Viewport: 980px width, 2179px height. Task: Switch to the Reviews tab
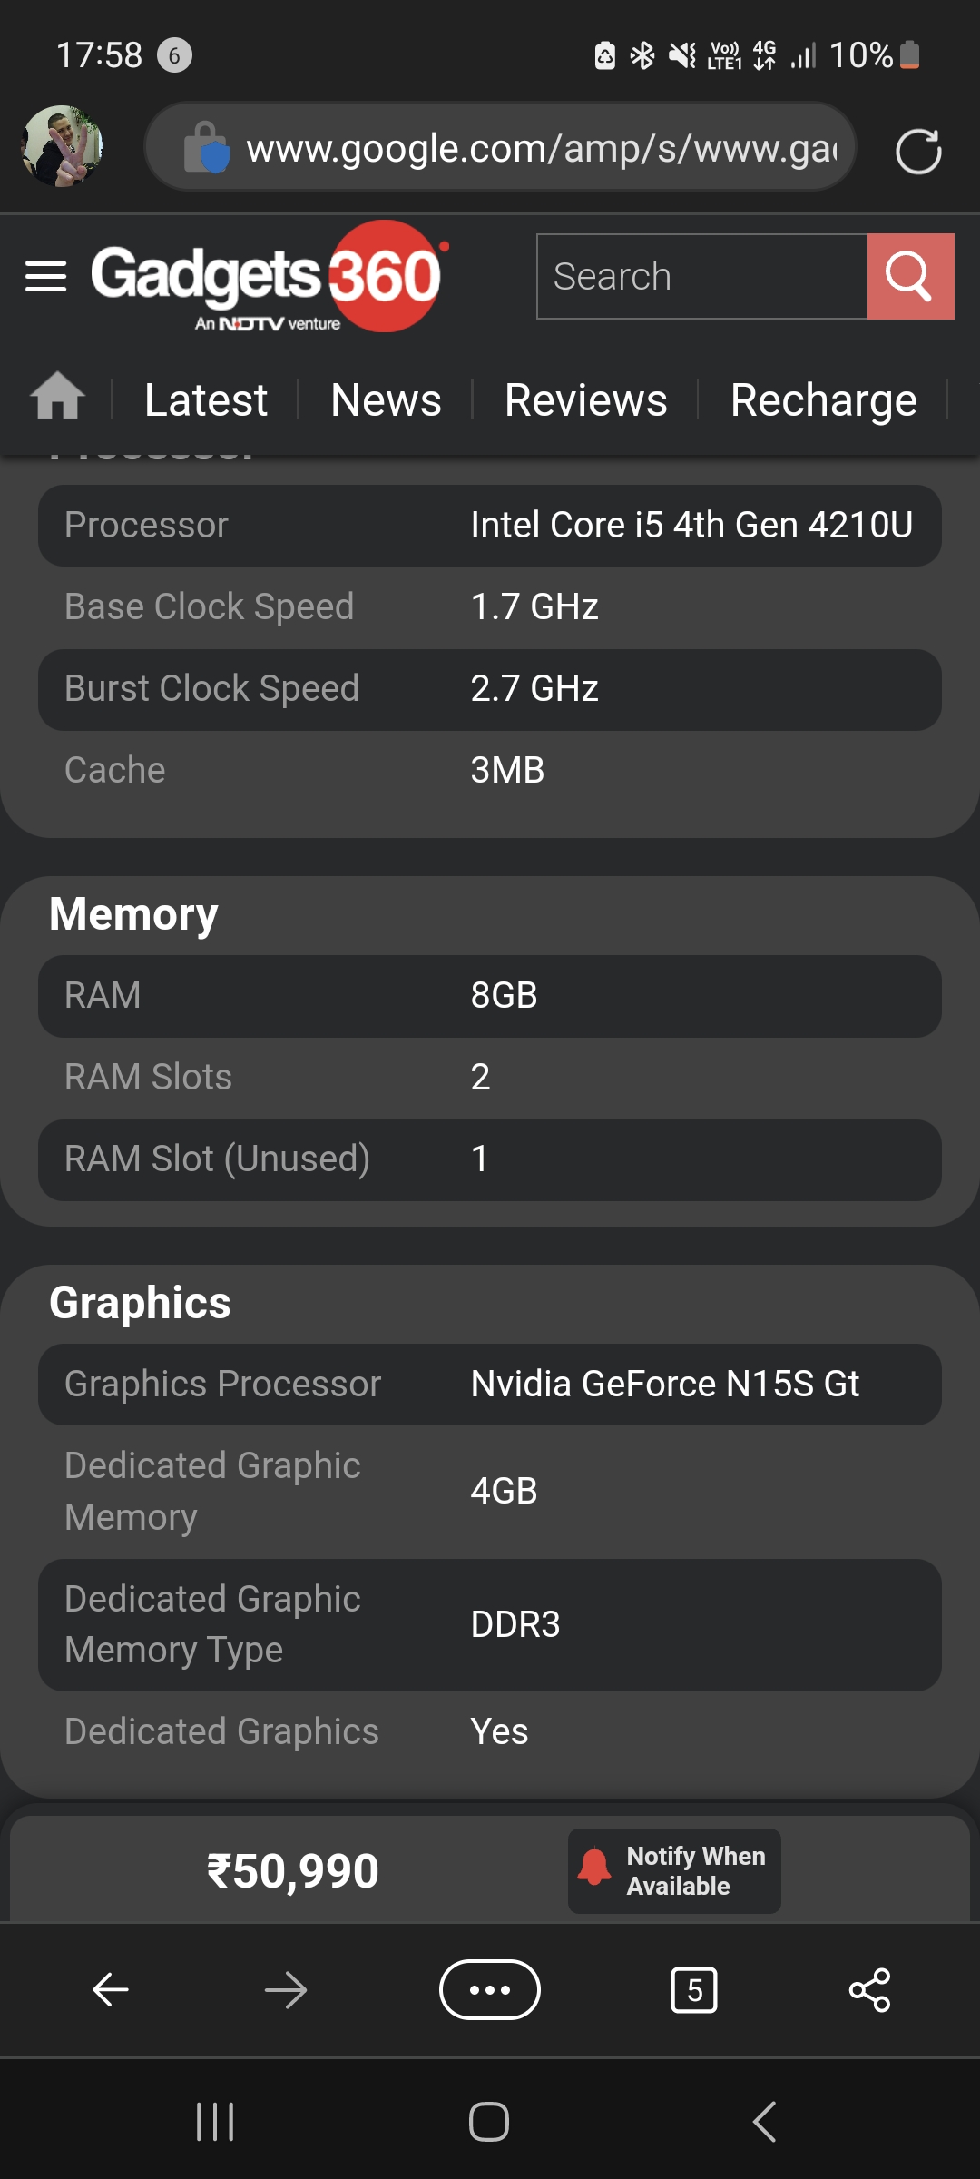(585, 400)
